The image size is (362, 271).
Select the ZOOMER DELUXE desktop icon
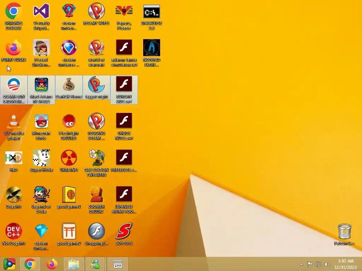coord(96,200)
